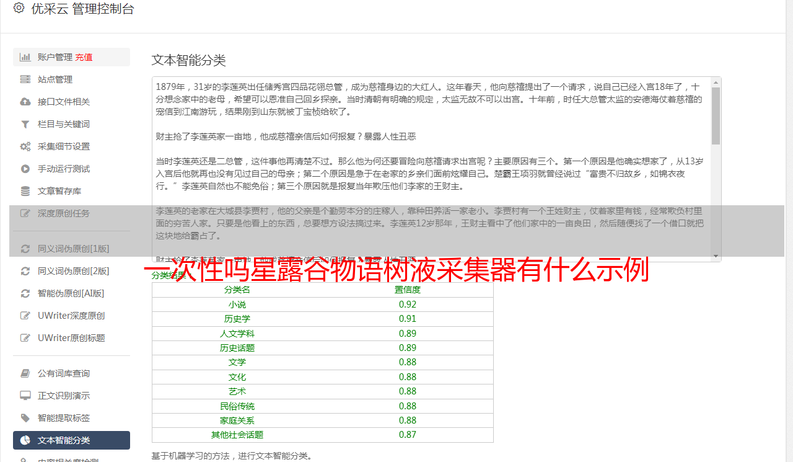Viewport: 793px width, 462px height.
Task: Click the refresh icon for 同义词伪原创[2版]
Action: point(25,271)
